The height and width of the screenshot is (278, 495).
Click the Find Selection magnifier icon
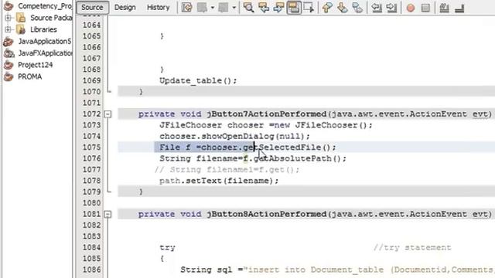248,8
